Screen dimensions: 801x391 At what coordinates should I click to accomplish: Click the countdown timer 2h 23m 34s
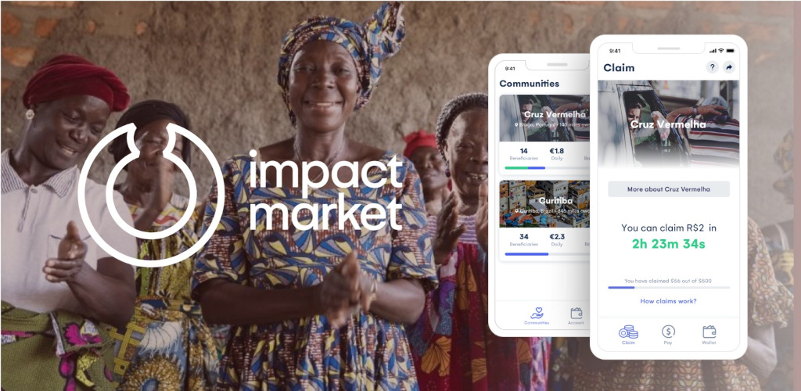[x=668, y=244]
